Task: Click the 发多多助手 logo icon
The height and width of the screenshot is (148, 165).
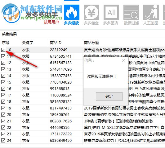Action: click(11, 13)
